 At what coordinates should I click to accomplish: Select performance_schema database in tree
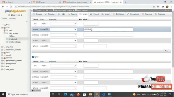tap(14, 61)
